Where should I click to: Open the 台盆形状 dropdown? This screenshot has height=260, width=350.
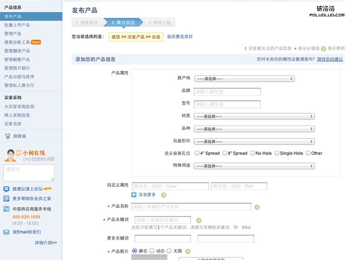(253, 141)
